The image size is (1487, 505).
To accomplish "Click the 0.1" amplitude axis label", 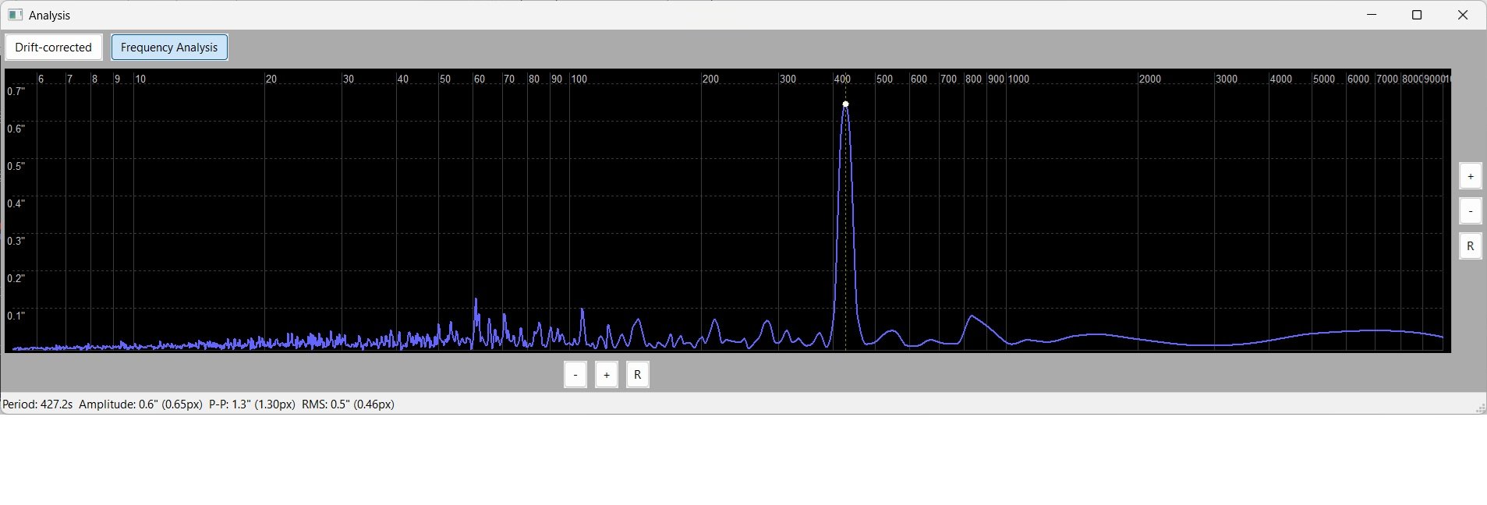I will tap(16, 316).
